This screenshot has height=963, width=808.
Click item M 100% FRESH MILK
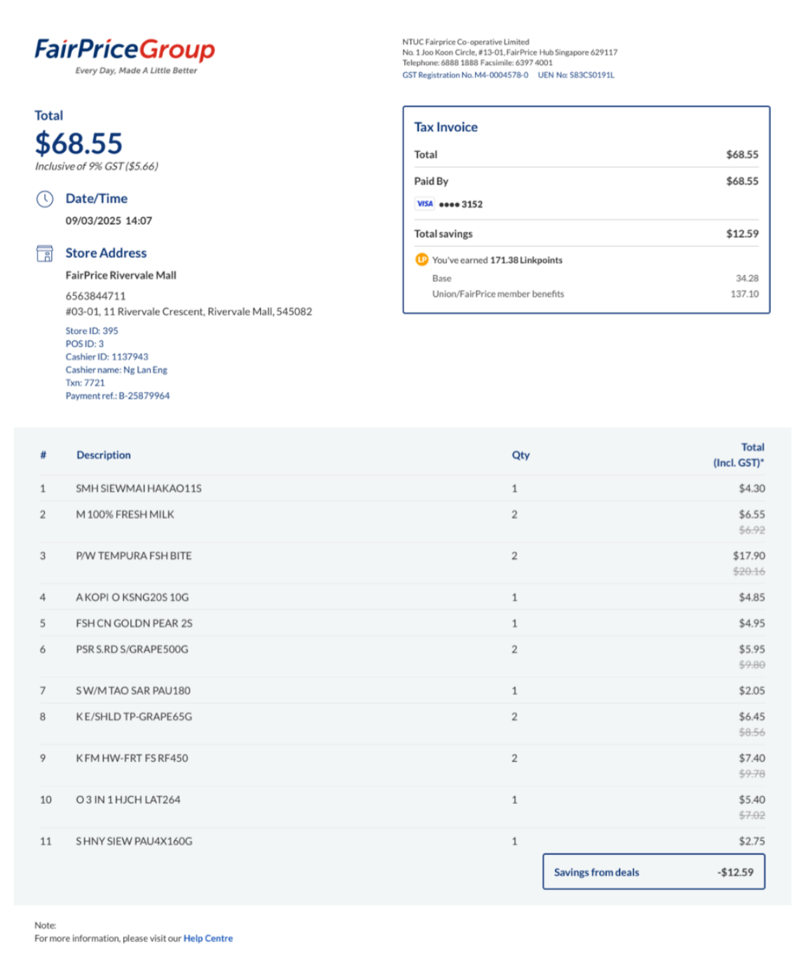click(x=125, y=514)
